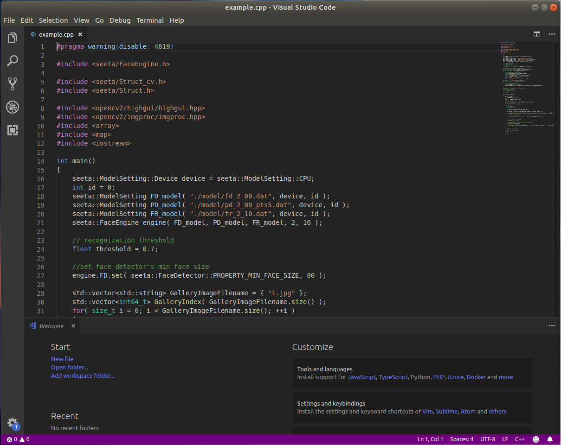
Task: Open the Explorer view in activity bar
Action: coord(13,38)
